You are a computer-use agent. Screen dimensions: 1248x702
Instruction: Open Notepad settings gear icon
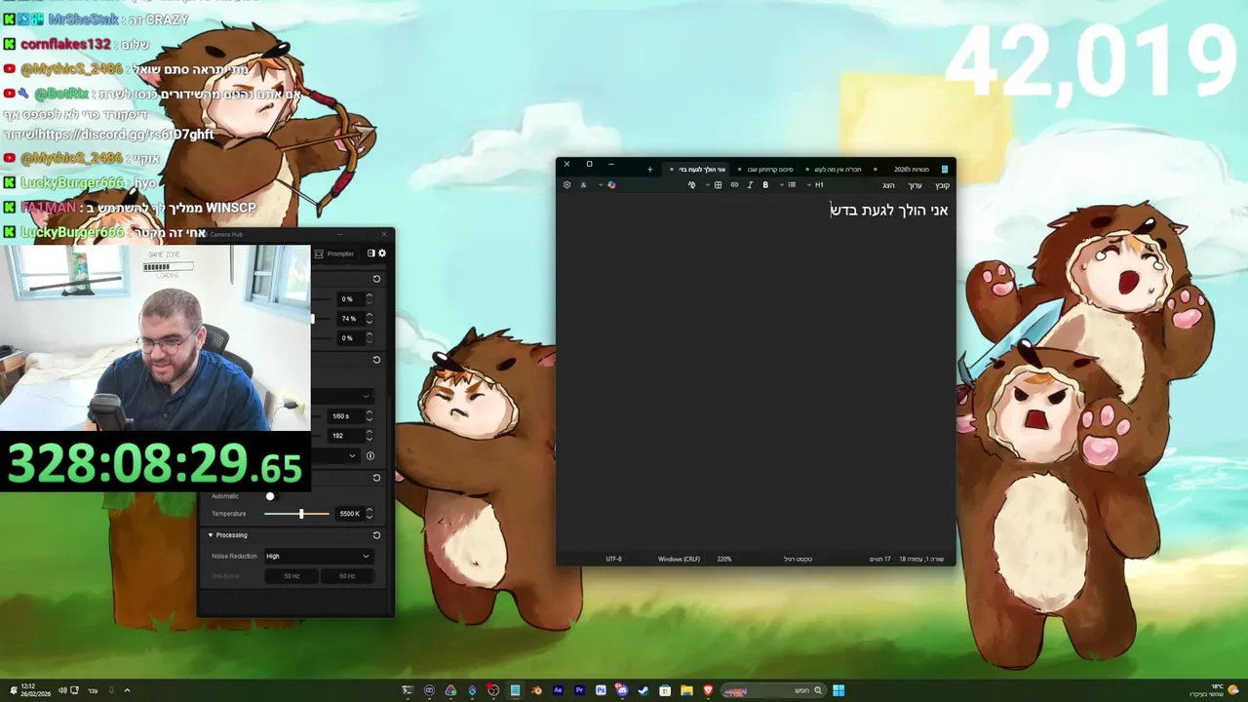pyautogui.click(x=566, y=185)
